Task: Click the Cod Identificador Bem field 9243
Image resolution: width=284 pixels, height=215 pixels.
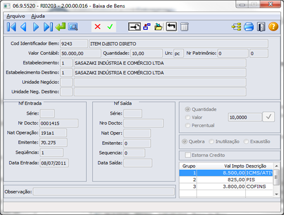Action: tap(74, 43)
